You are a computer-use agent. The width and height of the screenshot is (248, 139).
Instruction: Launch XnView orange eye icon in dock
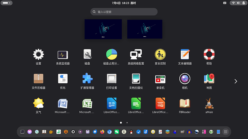[x=66, y=132]
